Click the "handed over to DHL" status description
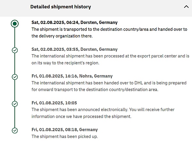 coord(109,86)
